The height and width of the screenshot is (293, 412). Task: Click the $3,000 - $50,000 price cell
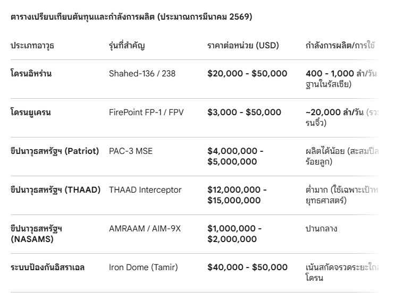tap(244, 113)
